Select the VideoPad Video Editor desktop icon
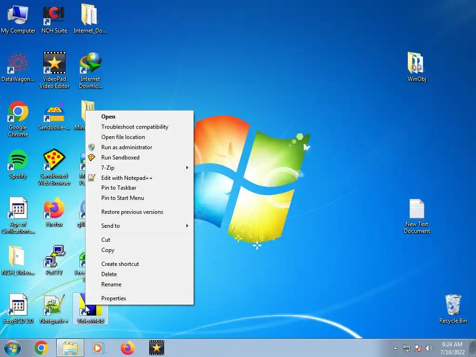 tap(54, 71)
